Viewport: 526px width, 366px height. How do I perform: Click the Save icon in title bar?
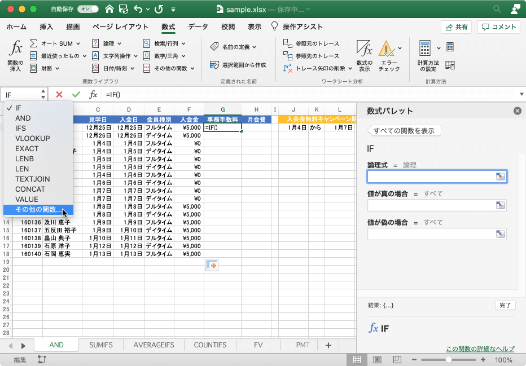124,9
